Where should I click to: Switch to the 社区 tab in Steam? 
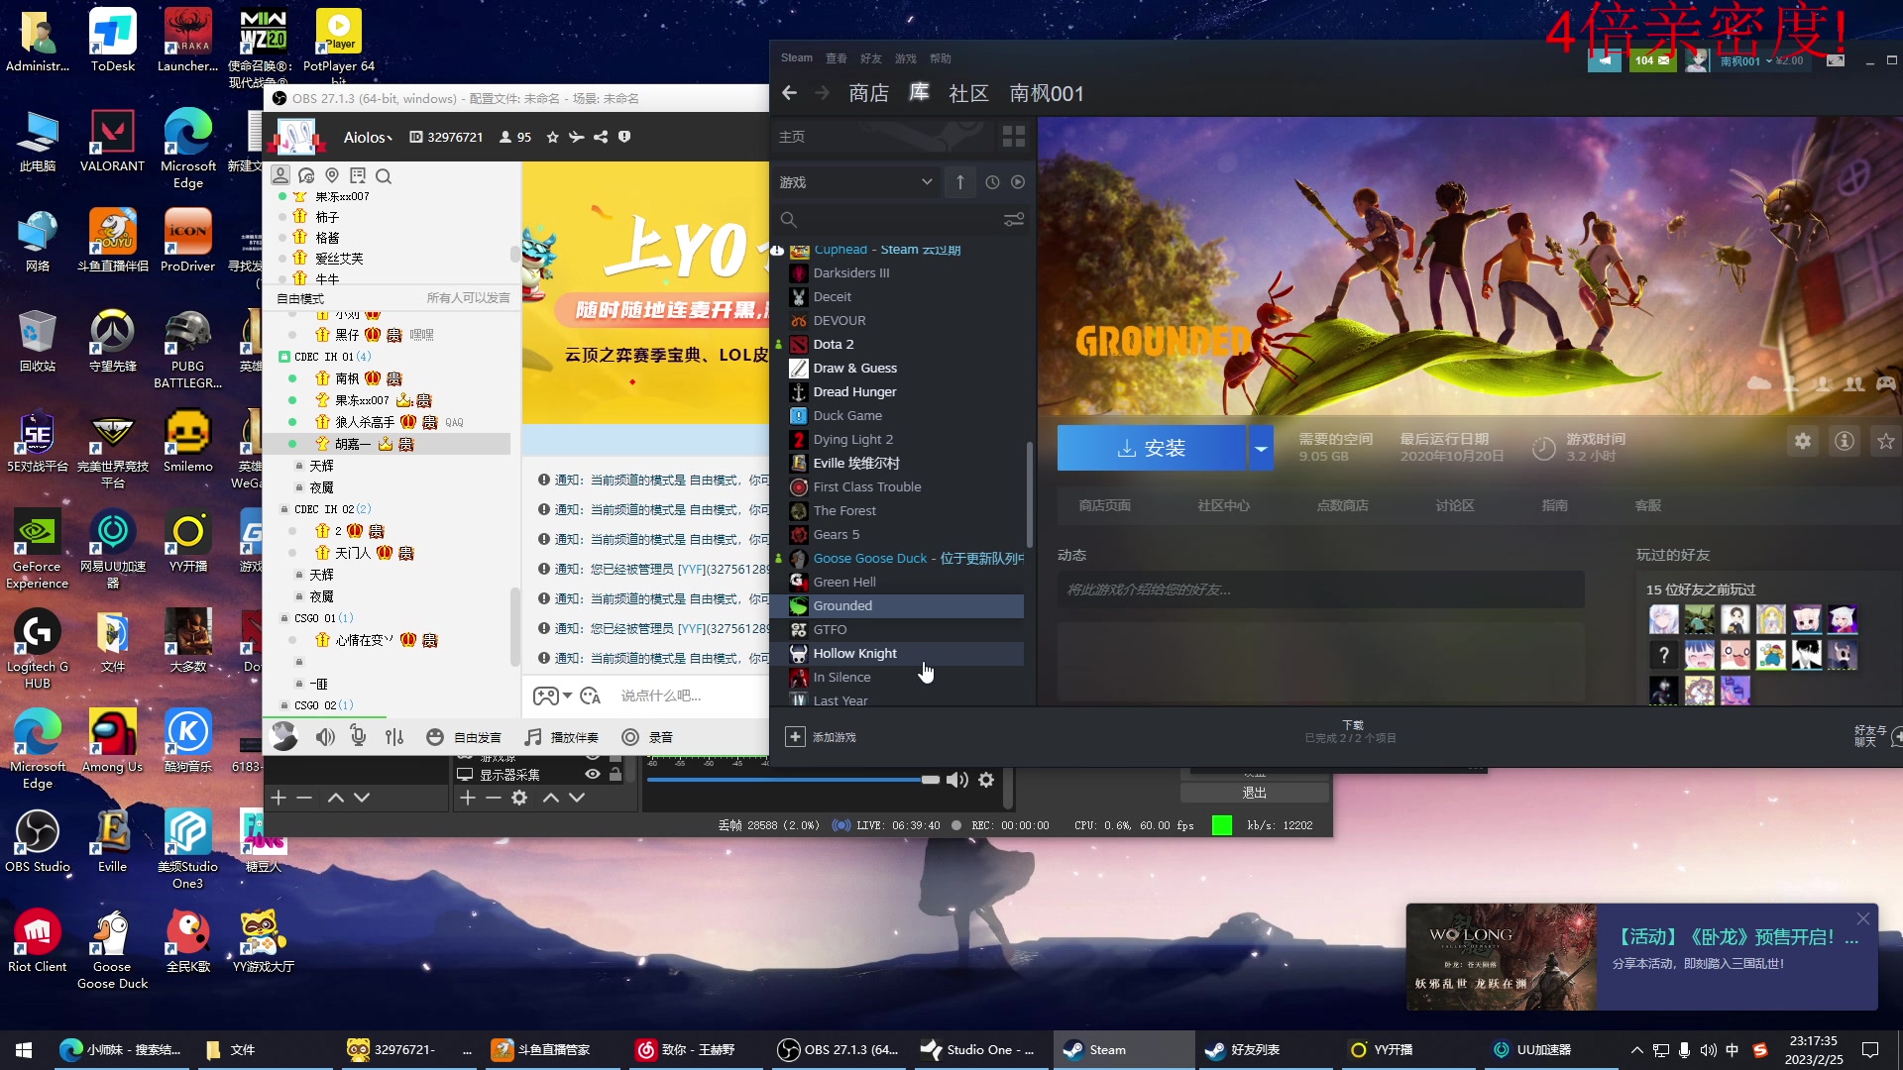[x=968, y=93]
